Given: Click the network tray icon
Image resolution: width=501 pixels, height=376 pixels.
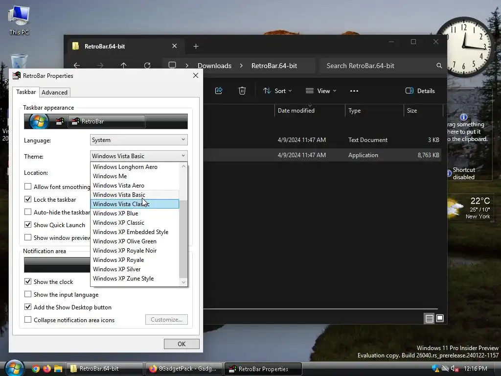Looking at the screenshot, I should coord(445,369).
